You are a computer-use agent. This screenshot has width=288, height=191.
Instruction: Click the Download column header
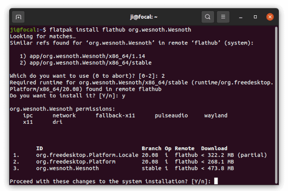[214, 148]
